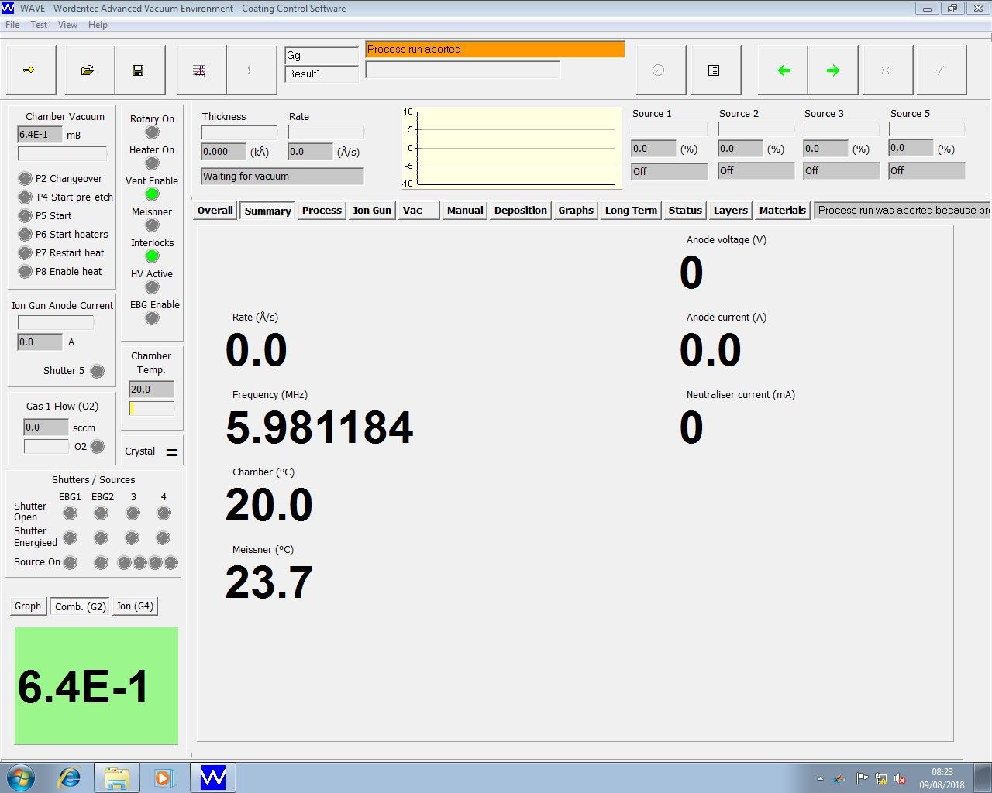Click the Comb. (G2) button
Viewport: 992px width, 793px height.
80,606
